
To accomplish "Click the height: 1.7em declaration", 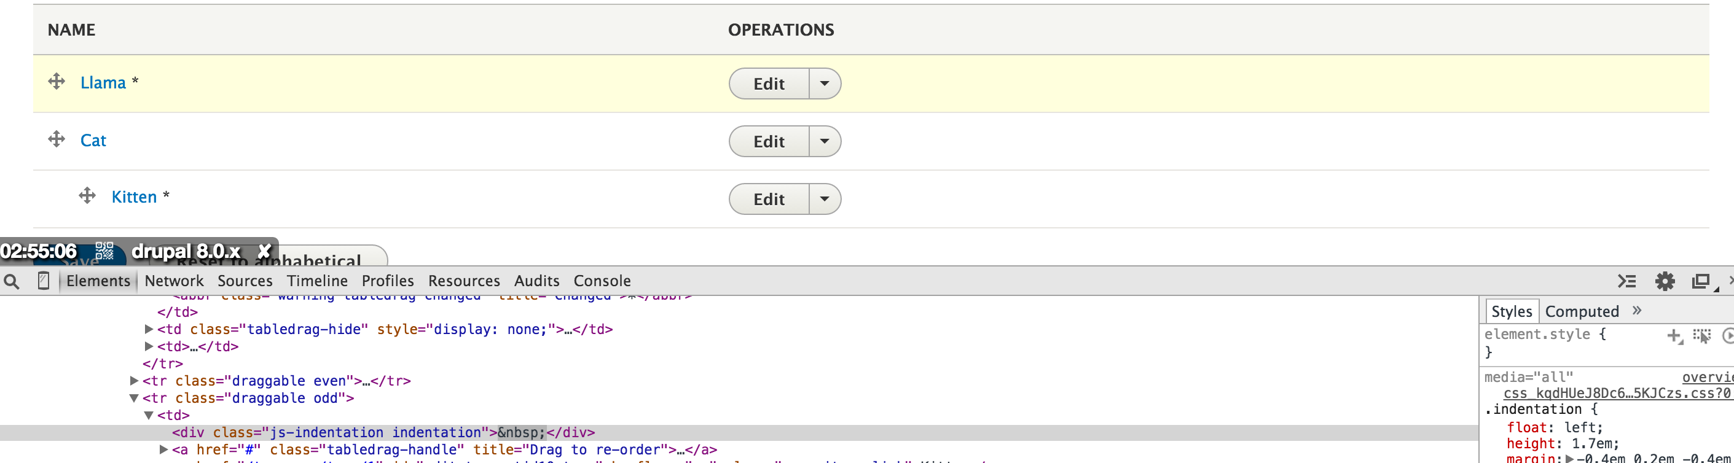I will pos(1563,444).
